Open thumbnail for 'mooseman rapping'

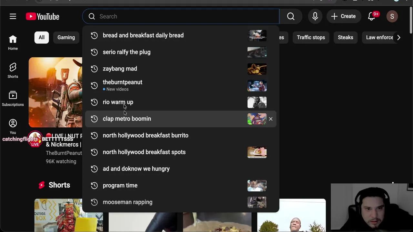(x=257, y=202)
